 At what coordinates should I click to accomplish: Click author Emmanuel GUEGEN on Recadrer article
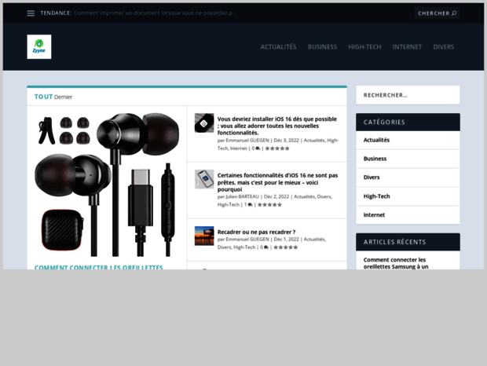click(x=247, y=239)
